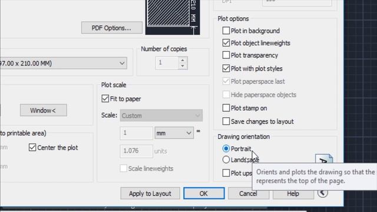Toggle Center the plot checkbox
This screenshot has width=377, height=212.
[x=32, y=148]
